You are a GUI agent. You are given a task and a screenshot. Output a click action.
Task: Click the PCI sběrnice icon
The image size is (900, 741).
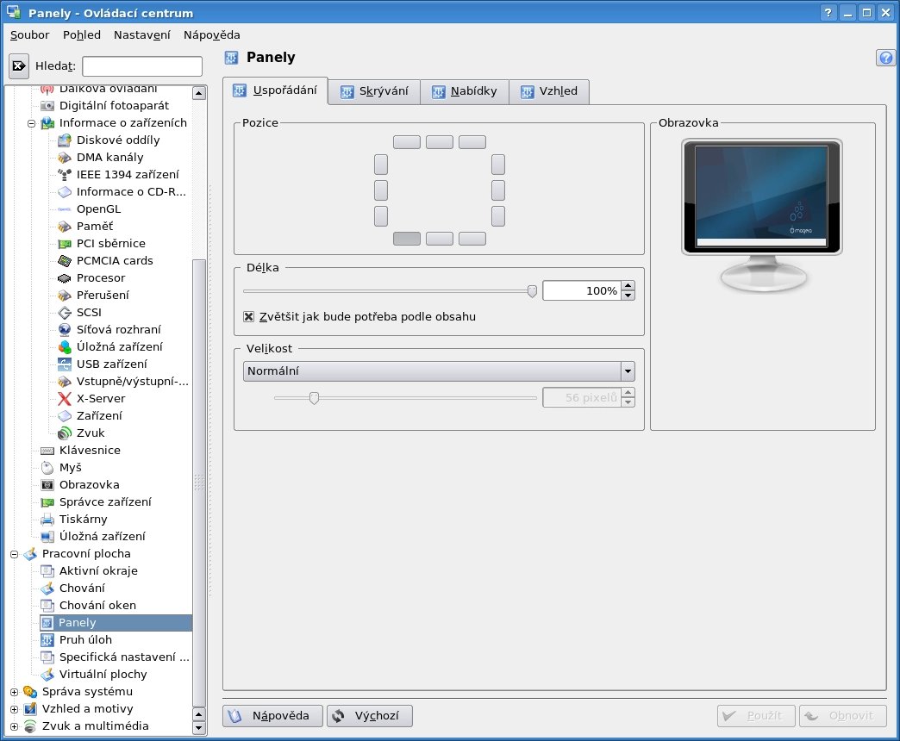pos(65,244)
